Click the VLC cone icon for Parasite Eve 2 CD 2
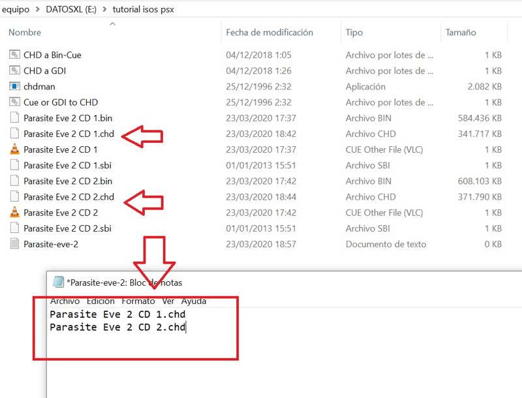This screenshot has height=398, width=522. (15, 212)
